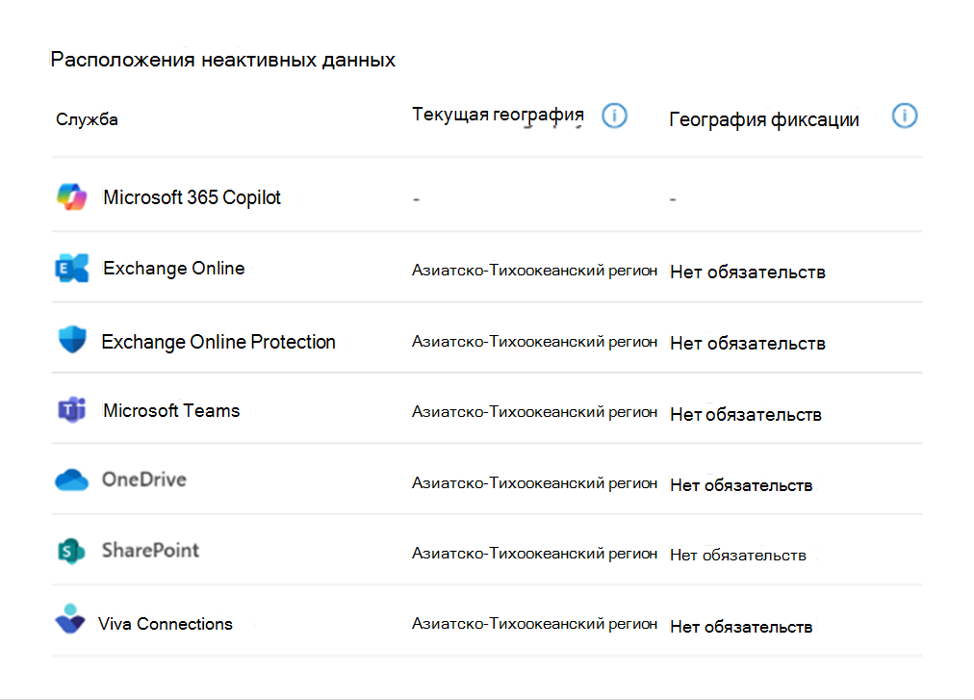Select the Microsoft Teams service name
Viewport: 974px width, 700px height.
(171, 411)
